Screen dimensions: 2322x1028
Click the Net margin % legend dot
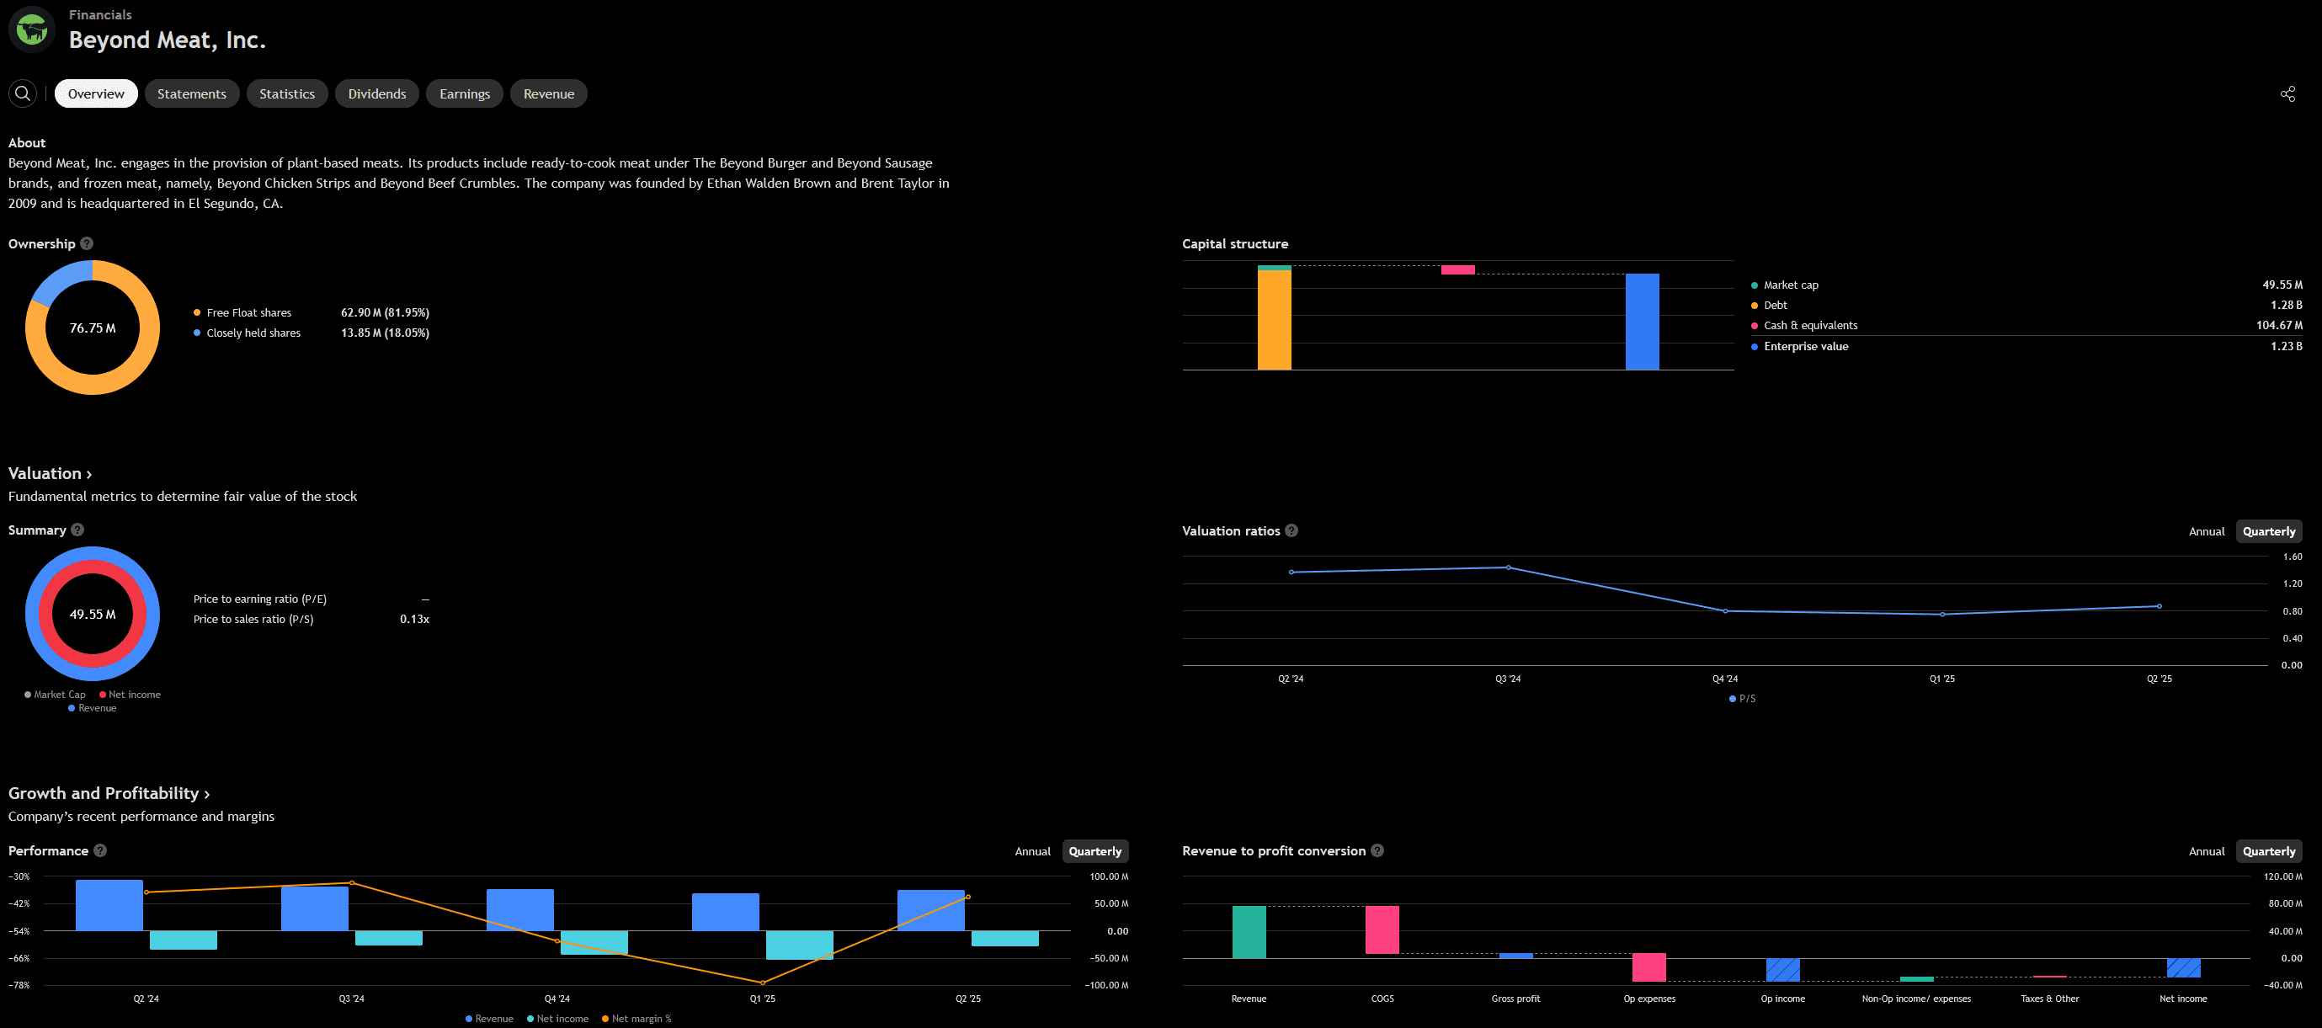pos(604,1019)
